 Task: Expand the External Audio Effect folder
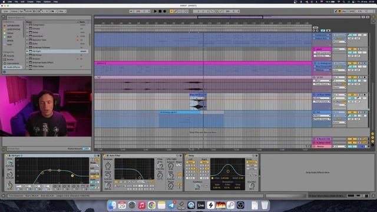27,62
